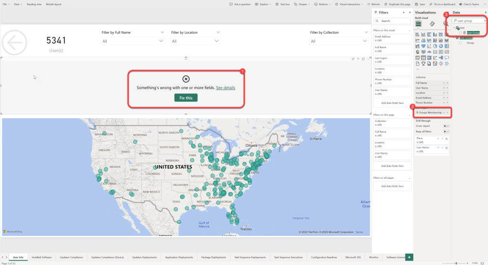488x265 pixels.
Task: Select the Build visual icon
Action: tap(418, 23)
